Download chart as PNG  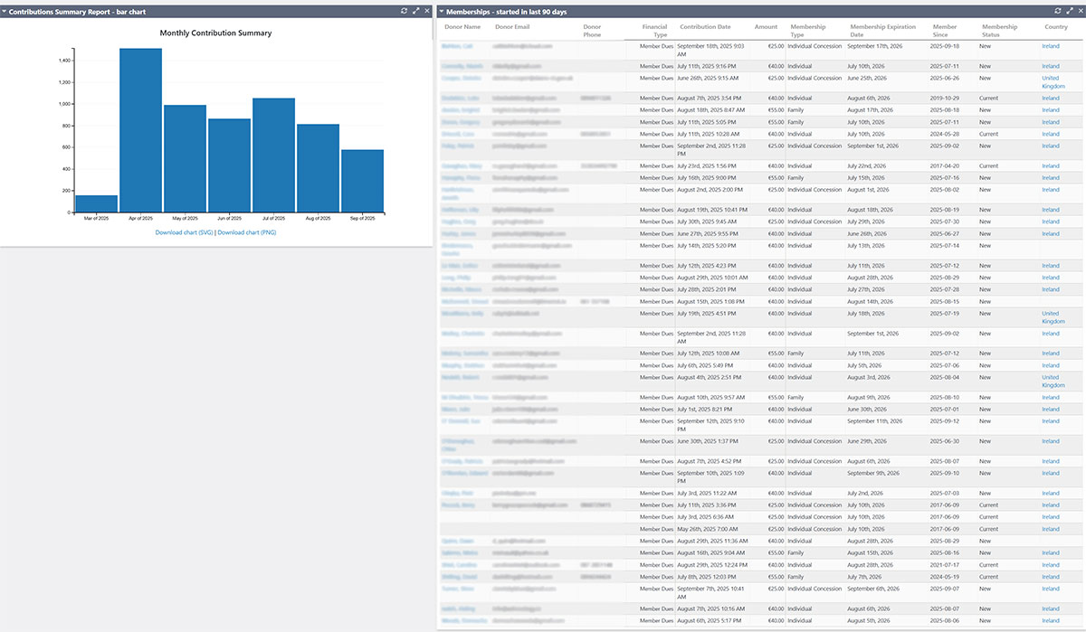click(247, 232)
